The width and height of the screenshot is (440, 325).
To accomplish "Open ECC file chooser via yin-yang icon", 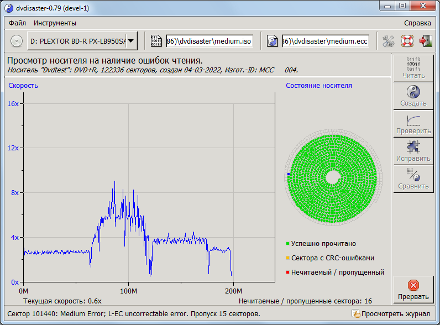I will pyautogui.click(x=273, y=41).
